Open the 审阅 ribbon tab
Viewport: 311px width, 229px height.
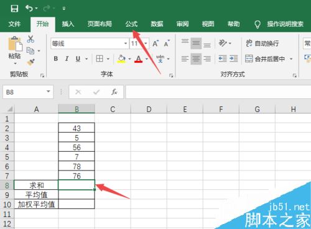[182, 24]
